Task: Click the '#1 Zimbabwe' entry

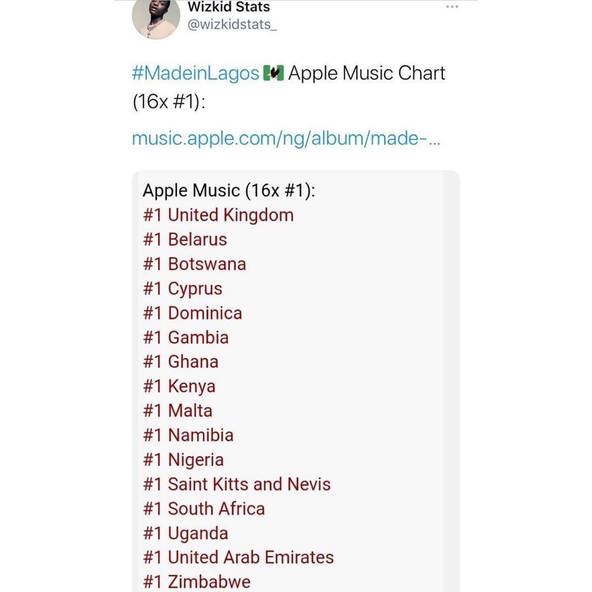Action: pos(197,582)
